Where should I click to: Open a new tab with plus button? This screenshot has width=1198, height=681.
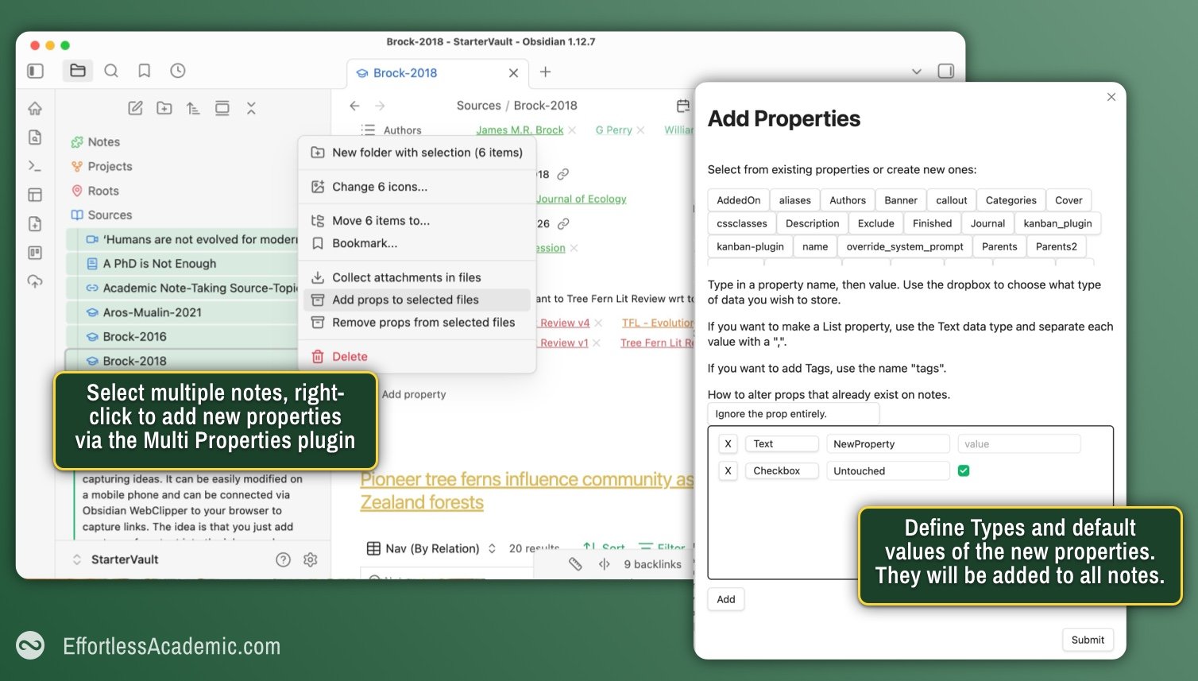(x=545, y=72)
